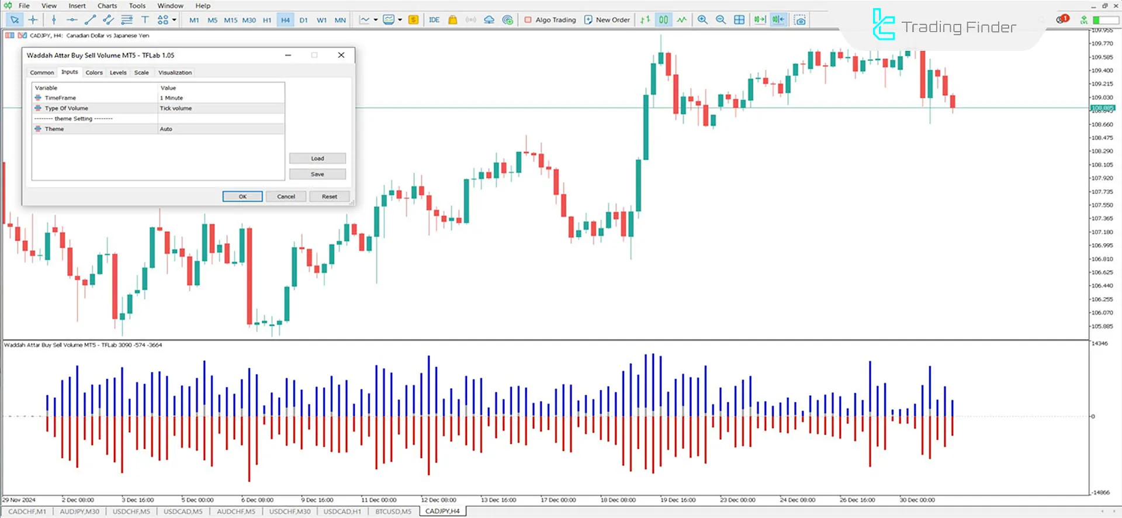
Task: Choose the horizontal line tool
Action: pyautogui.click(x=72, y=20)
